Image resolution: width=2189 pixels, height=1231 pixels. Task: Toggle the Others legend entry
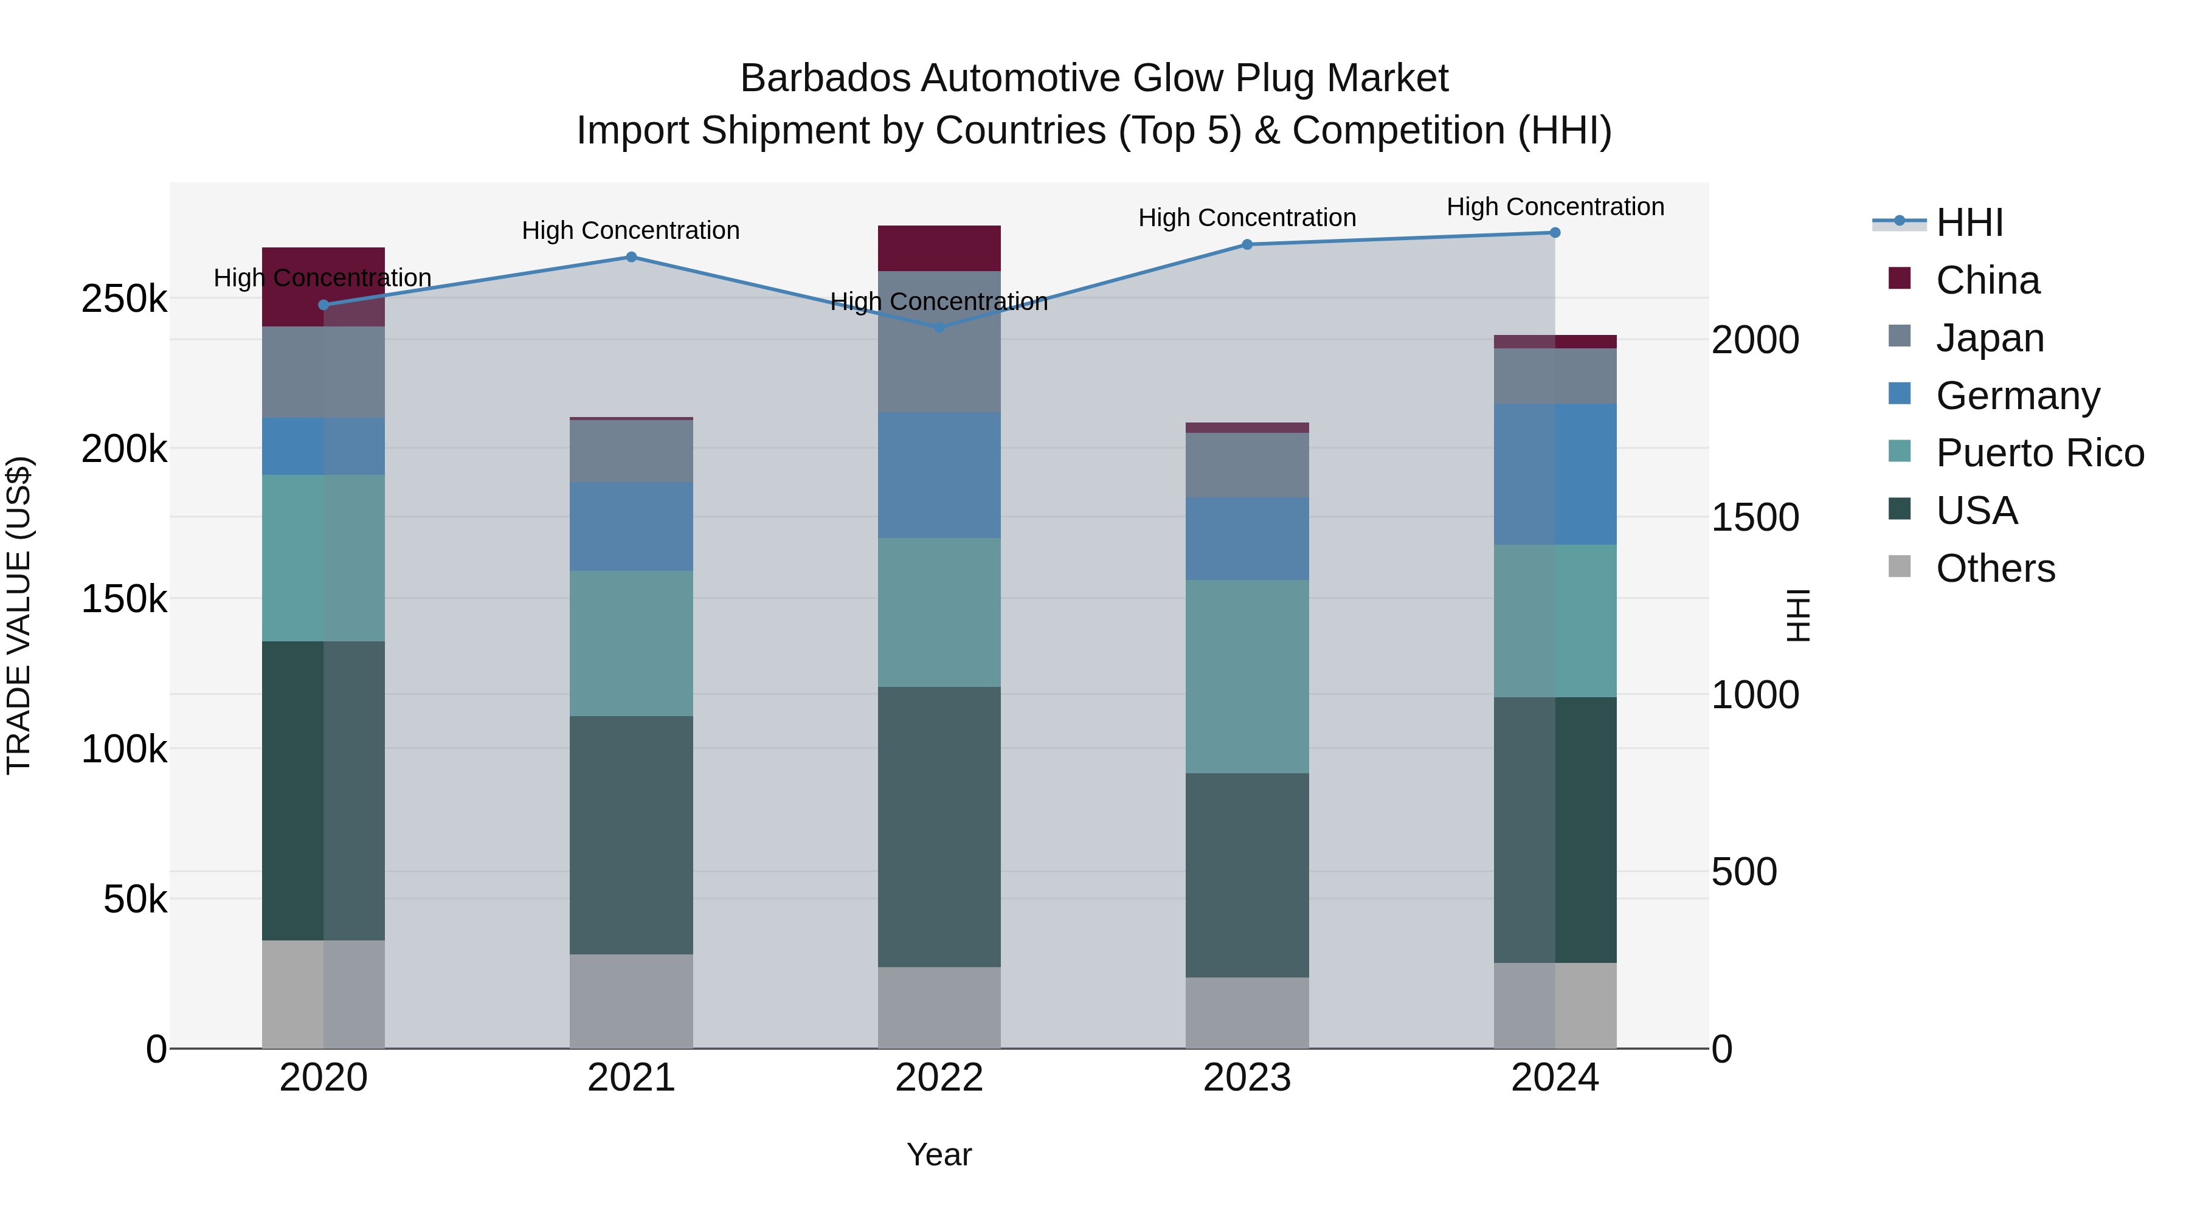(1971, 568)
